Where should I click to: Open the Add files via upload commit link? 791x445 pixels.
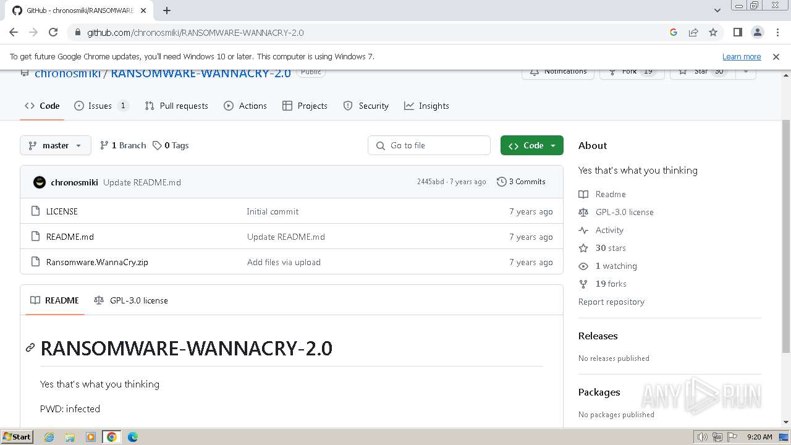coord(284,262)
